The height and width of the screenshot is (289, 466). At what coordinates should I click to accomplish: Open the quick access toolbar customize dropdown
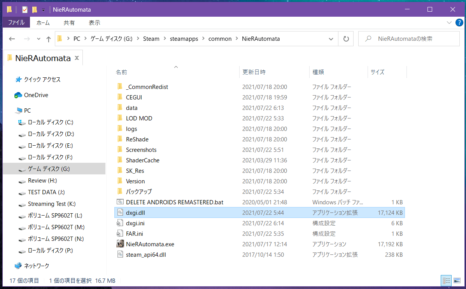coord(43,10)
